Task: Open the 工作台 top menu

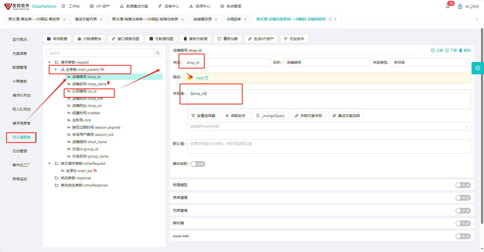Action: pyautogui.click(x=71, y=6)
